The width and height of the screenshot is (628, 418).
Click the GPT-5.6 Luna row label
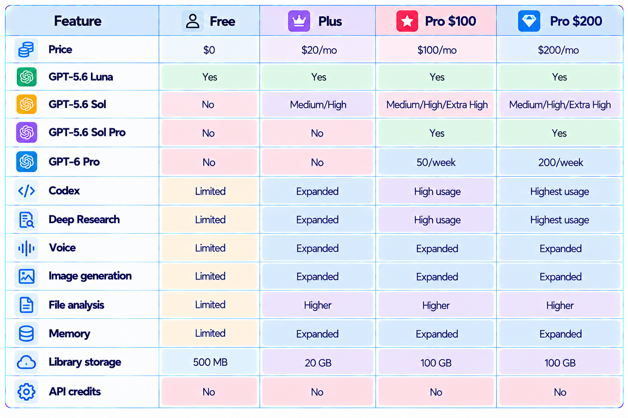(81, 77)
